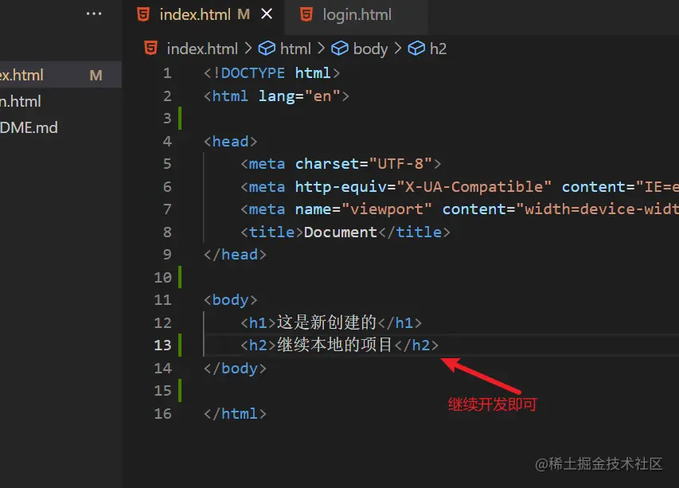
Task: Open the explorer more actions ellipsis
Action: [94, 14]
